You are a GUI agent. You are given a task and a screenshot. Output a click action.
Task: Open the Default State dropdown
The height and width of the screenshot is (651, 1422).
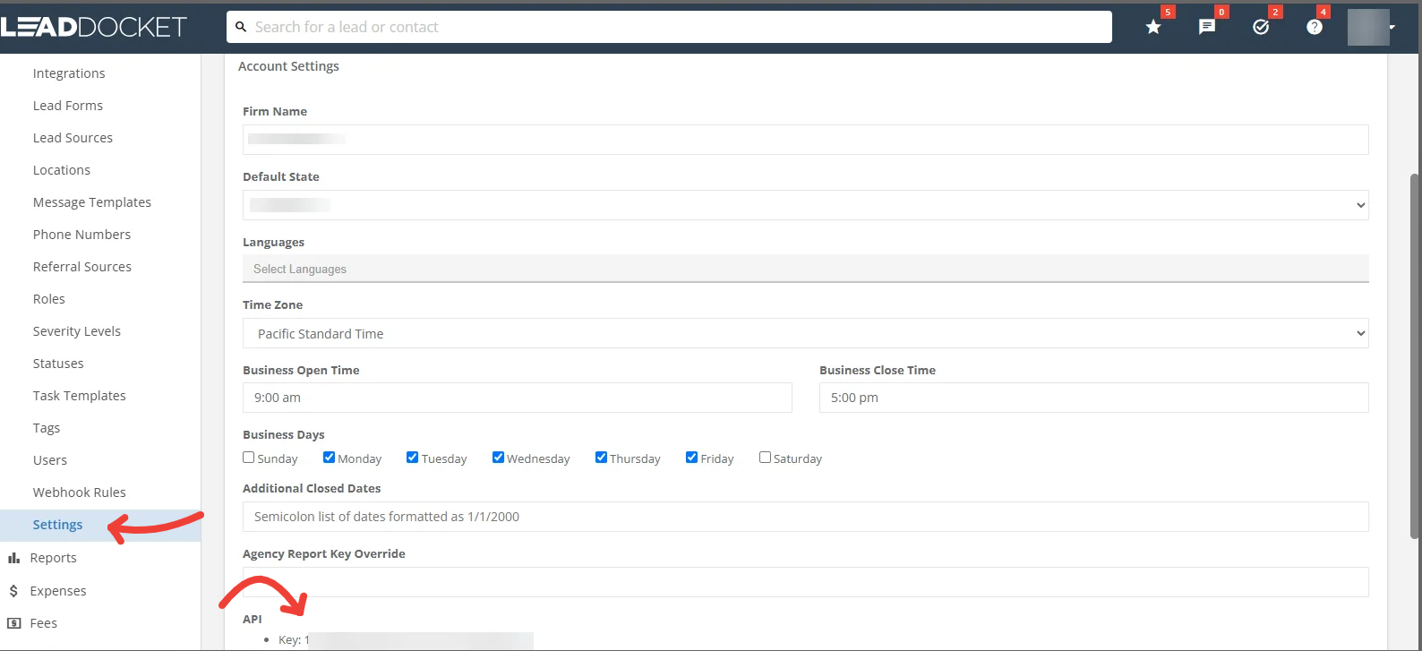[805, 205]
